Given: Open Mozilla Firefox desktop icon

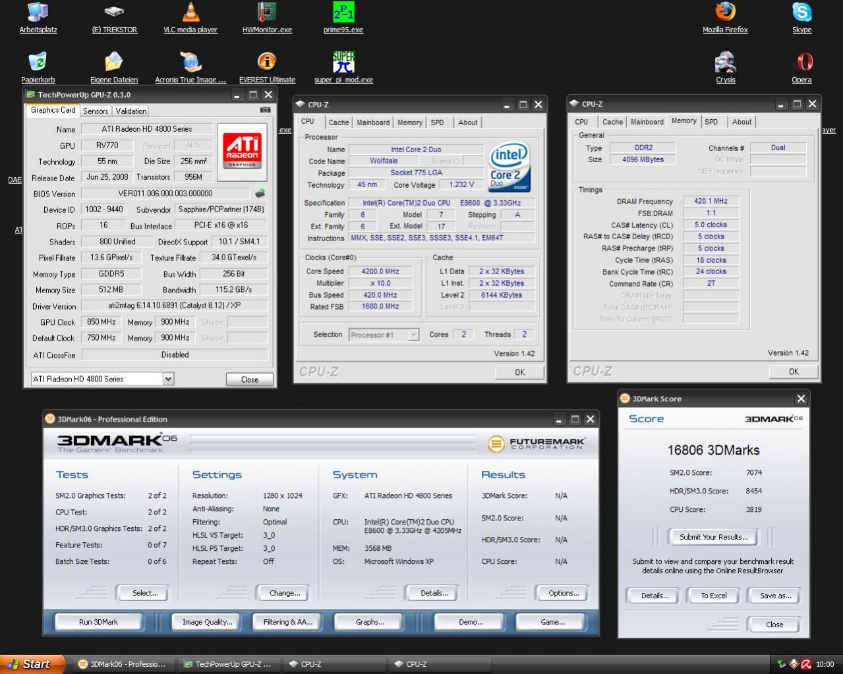Looking at the screenshot, I should point(725,18).
